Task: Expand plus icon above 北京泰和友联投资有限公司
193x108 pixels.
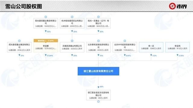Action: [98, 41]
